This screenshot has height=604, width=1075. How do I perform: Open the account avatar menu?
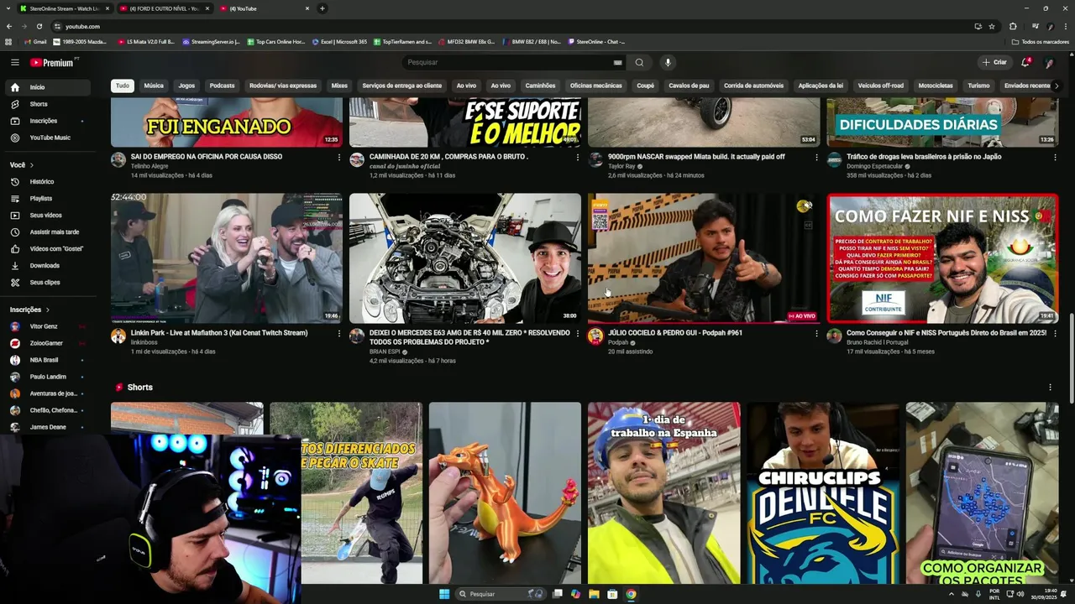tap(1049, 62)
